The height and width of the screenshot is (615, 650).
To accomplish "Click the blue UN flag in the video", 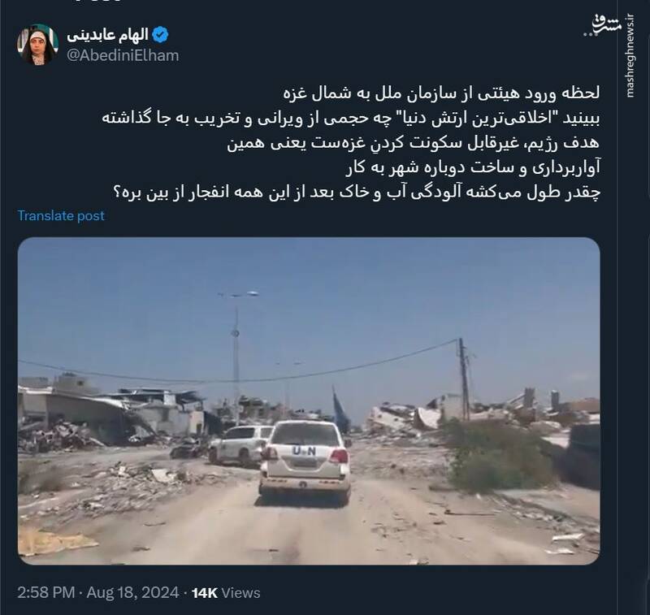I will tap(340, 410).
